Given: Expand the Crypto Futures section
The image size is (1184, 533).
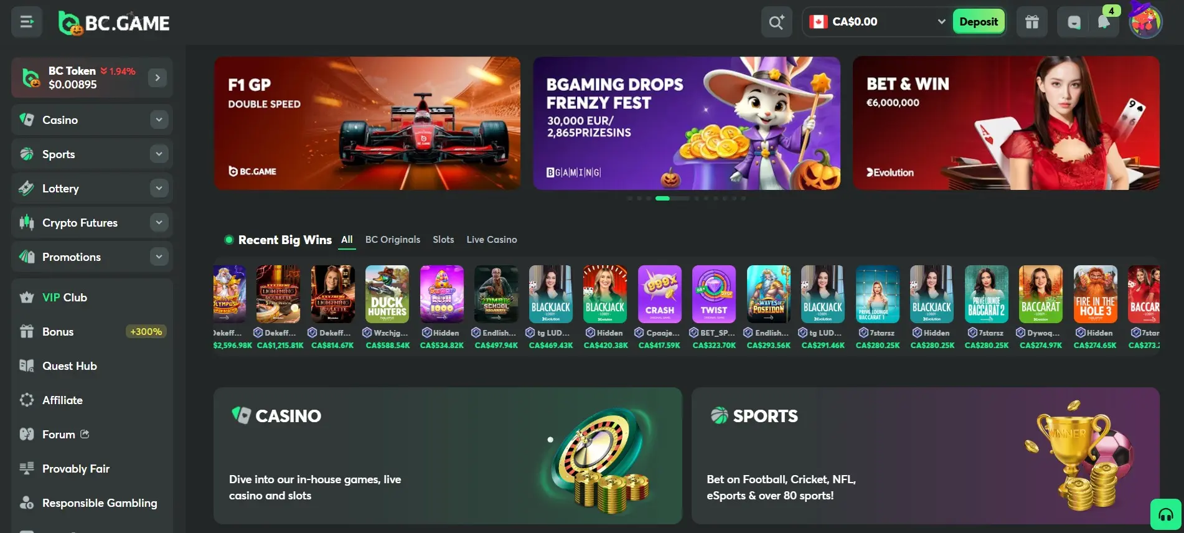Looking at the screenshot, I should 159,222.
